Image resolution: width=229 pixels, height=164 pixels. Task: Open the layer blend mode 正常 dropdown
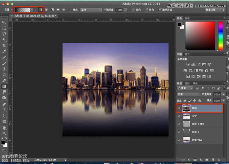pyautogui.click(x=188, y=95)
